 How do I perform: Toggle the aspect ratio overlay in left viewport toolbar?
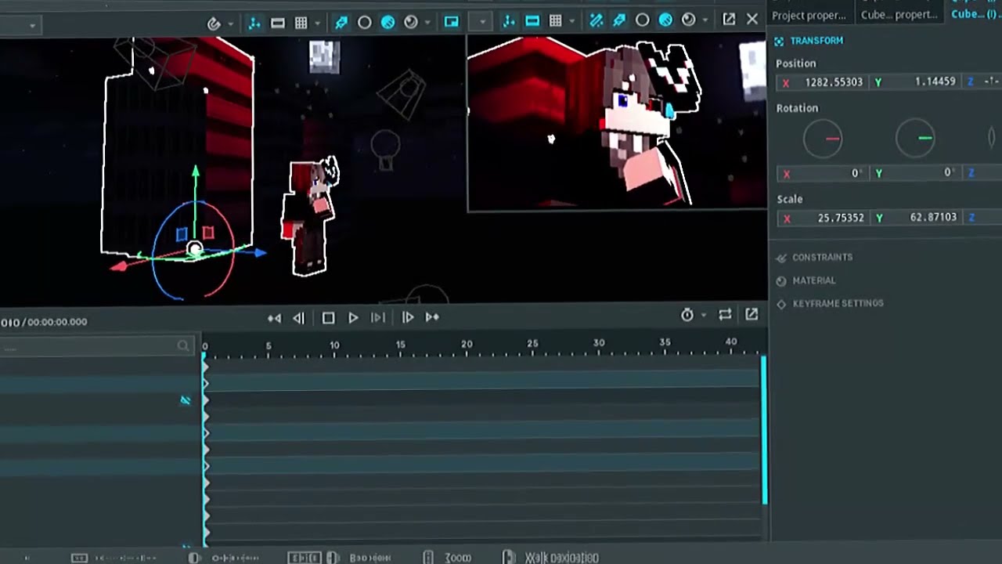click(278, 23)
